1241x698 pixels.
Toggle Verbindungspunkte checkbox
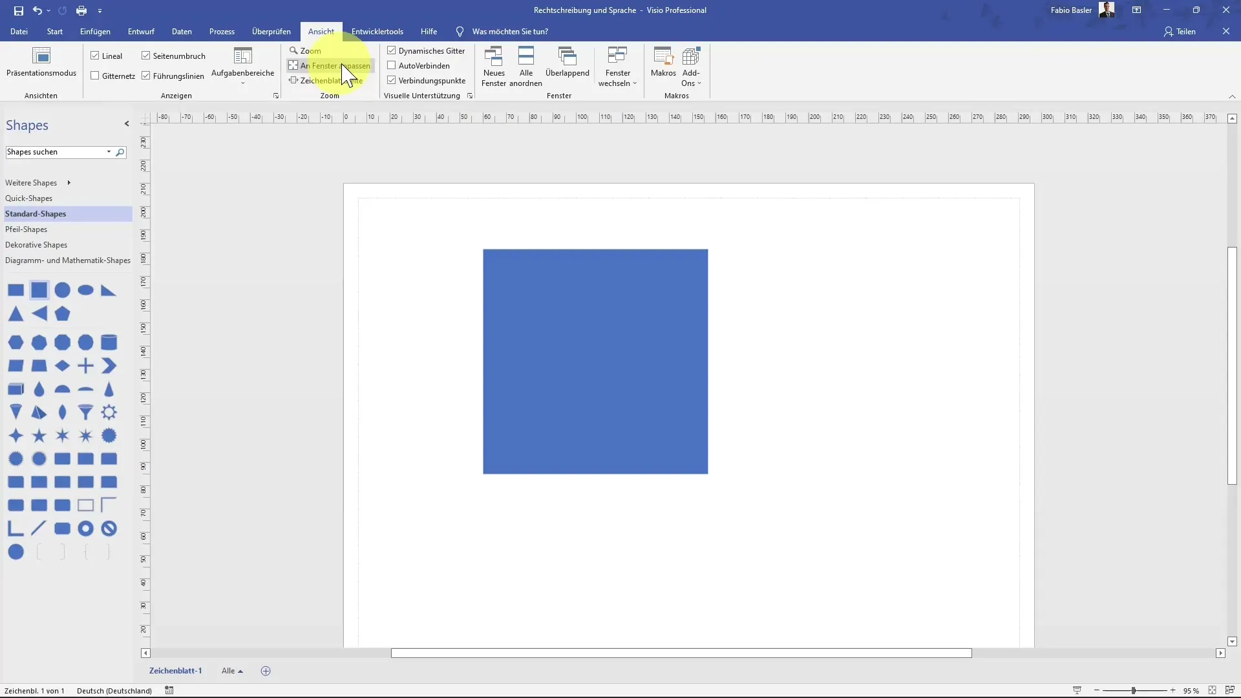tap(392, 80)
